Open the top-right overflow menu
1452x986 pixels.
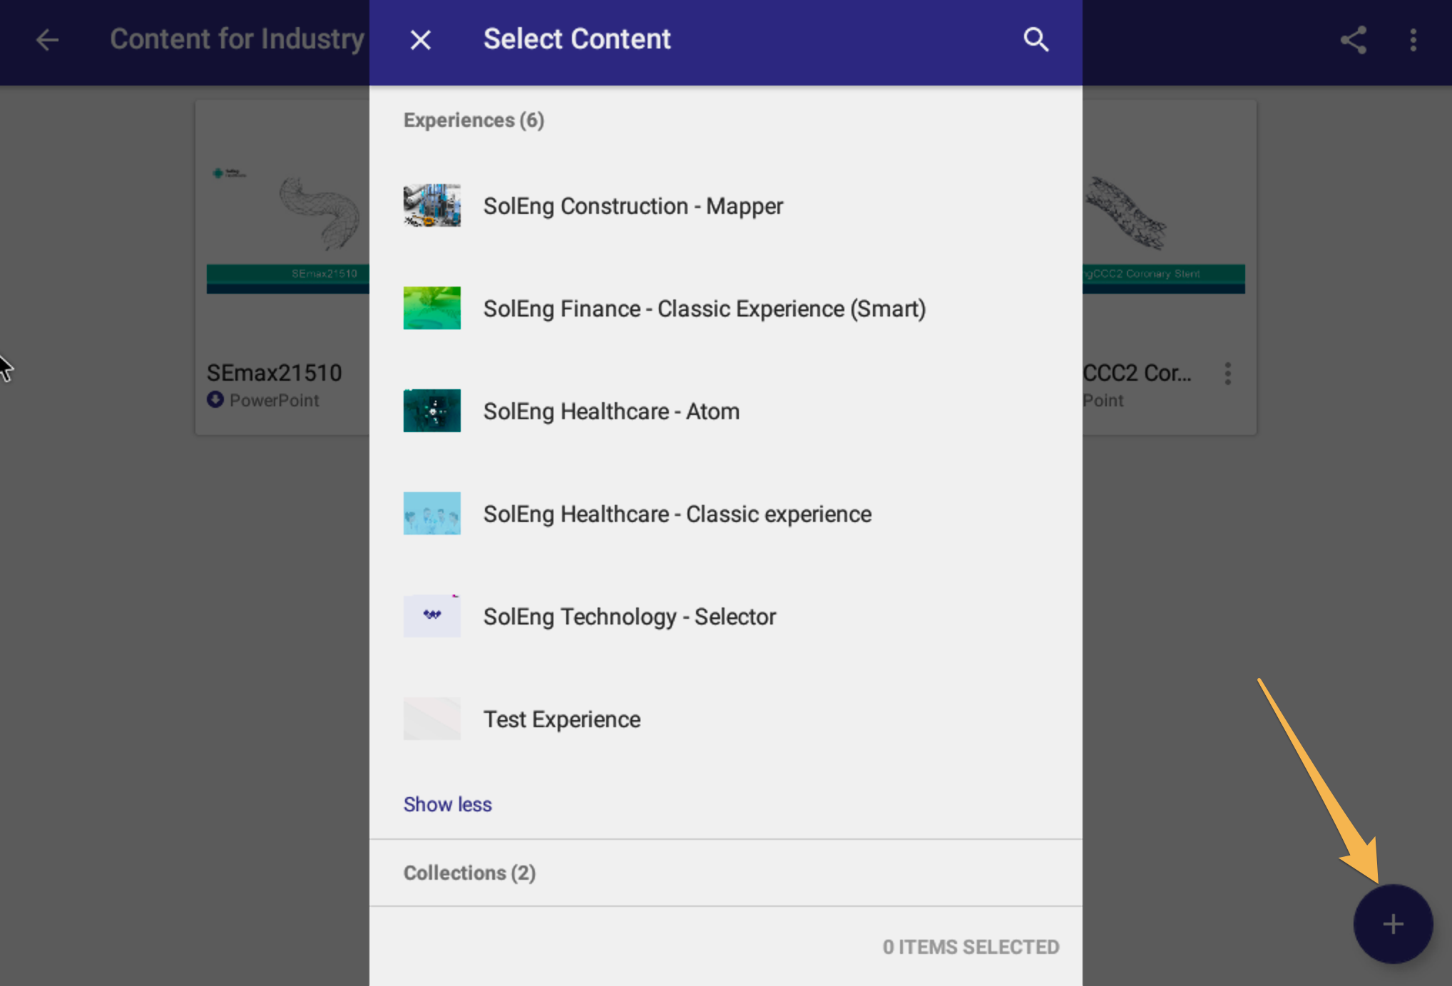(x=1413, y=40)
